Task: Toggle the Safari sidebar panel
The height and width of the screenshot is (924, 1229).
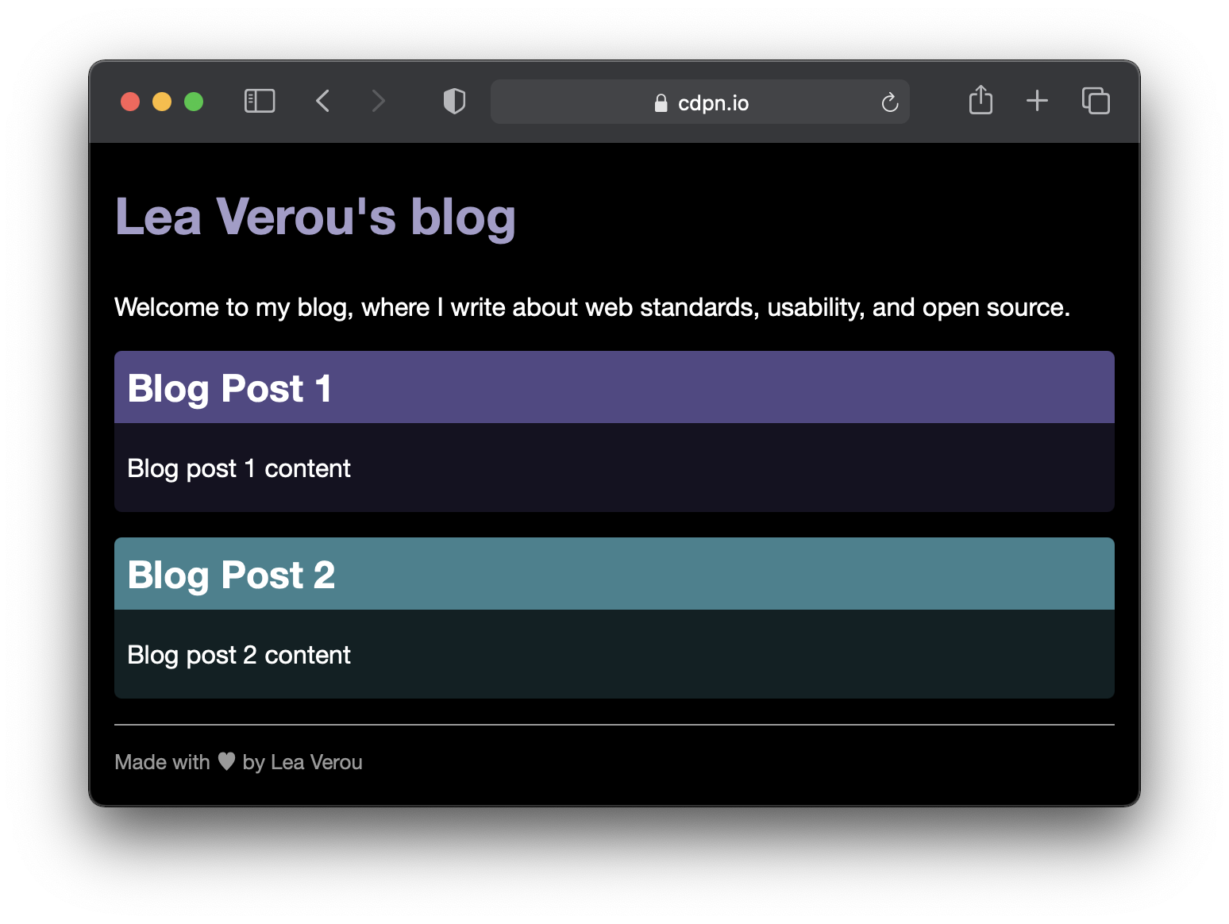Action: pos(259,102)
